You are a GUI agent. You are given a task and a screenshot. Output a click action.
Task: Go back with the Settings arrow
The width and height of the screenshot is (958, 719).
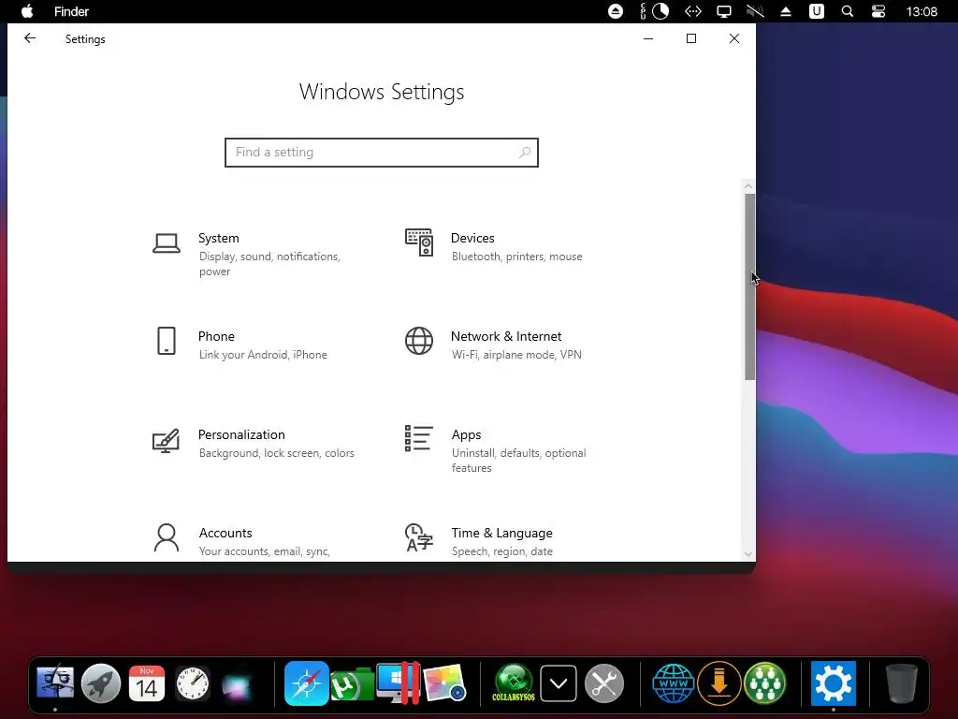tap(30, 38)
